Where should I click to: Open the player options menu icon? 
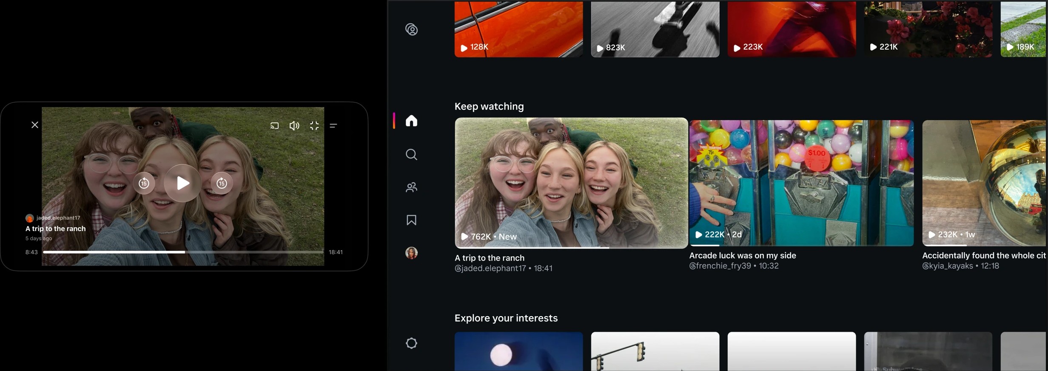[x=333, y=125]
